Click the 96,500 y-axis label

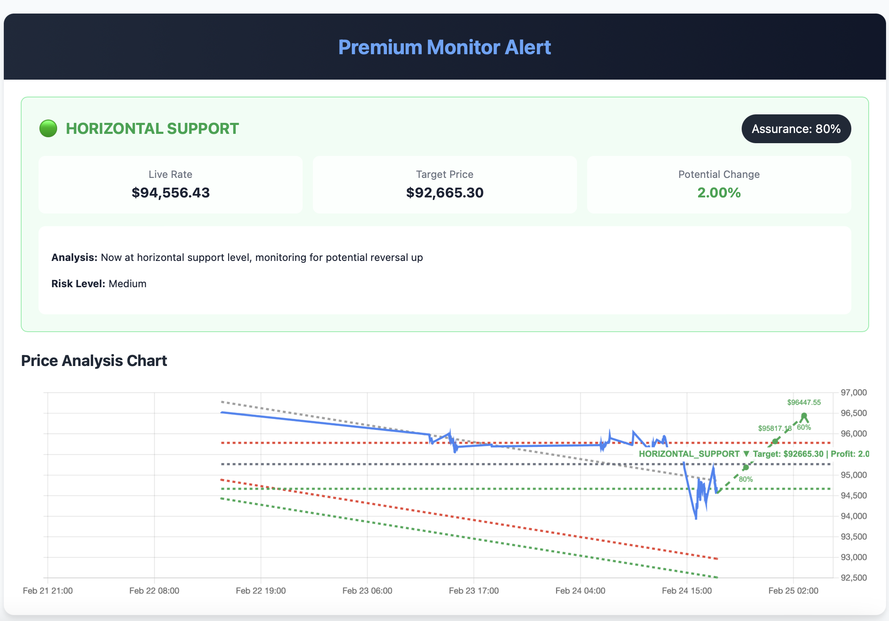tap(853, 413)
